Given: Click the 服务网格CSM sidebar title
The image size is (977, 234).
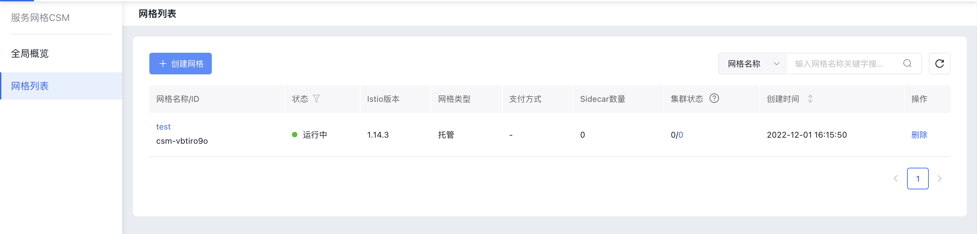Looking at the screenshot, I should pyautogui.click(x=40, y=18).
